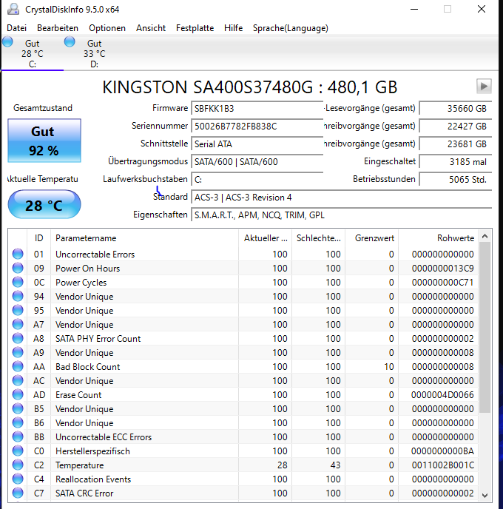This screenshot has width=503, height=509.
Task: Click the Übertragungsmodus field SATA/600 | SATA/600
Action: coord(257,162)
